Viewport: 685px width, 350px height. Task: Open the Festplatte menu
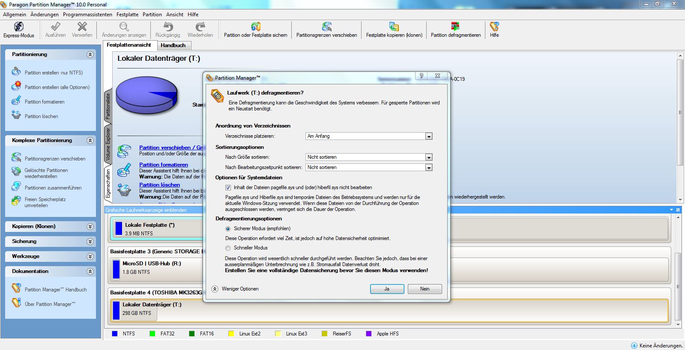(128, 14)
